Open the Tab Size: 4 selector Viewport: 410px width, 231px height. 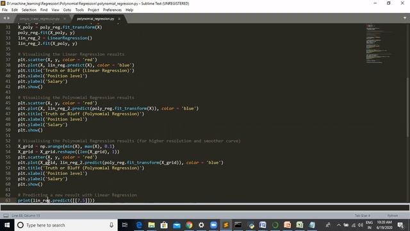362,216
